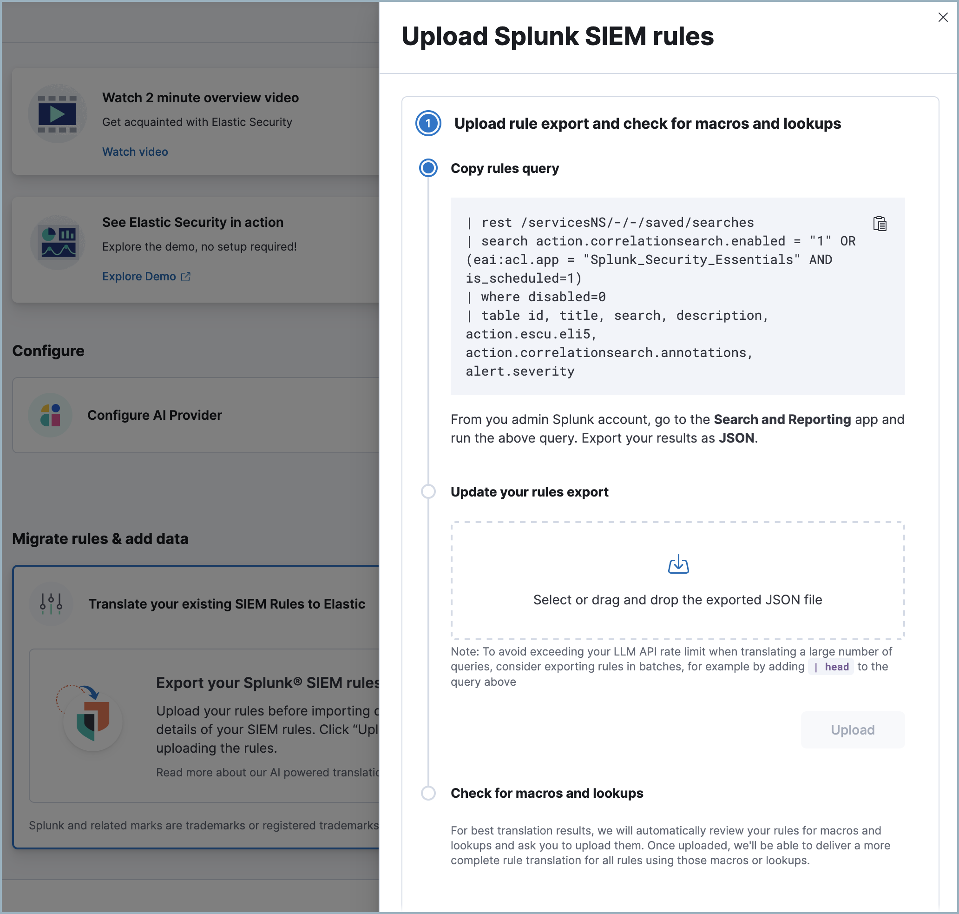This screenshot has height=914, width=959.
Task: Select the Copy rules query step radio
Action: coord(427,168)
